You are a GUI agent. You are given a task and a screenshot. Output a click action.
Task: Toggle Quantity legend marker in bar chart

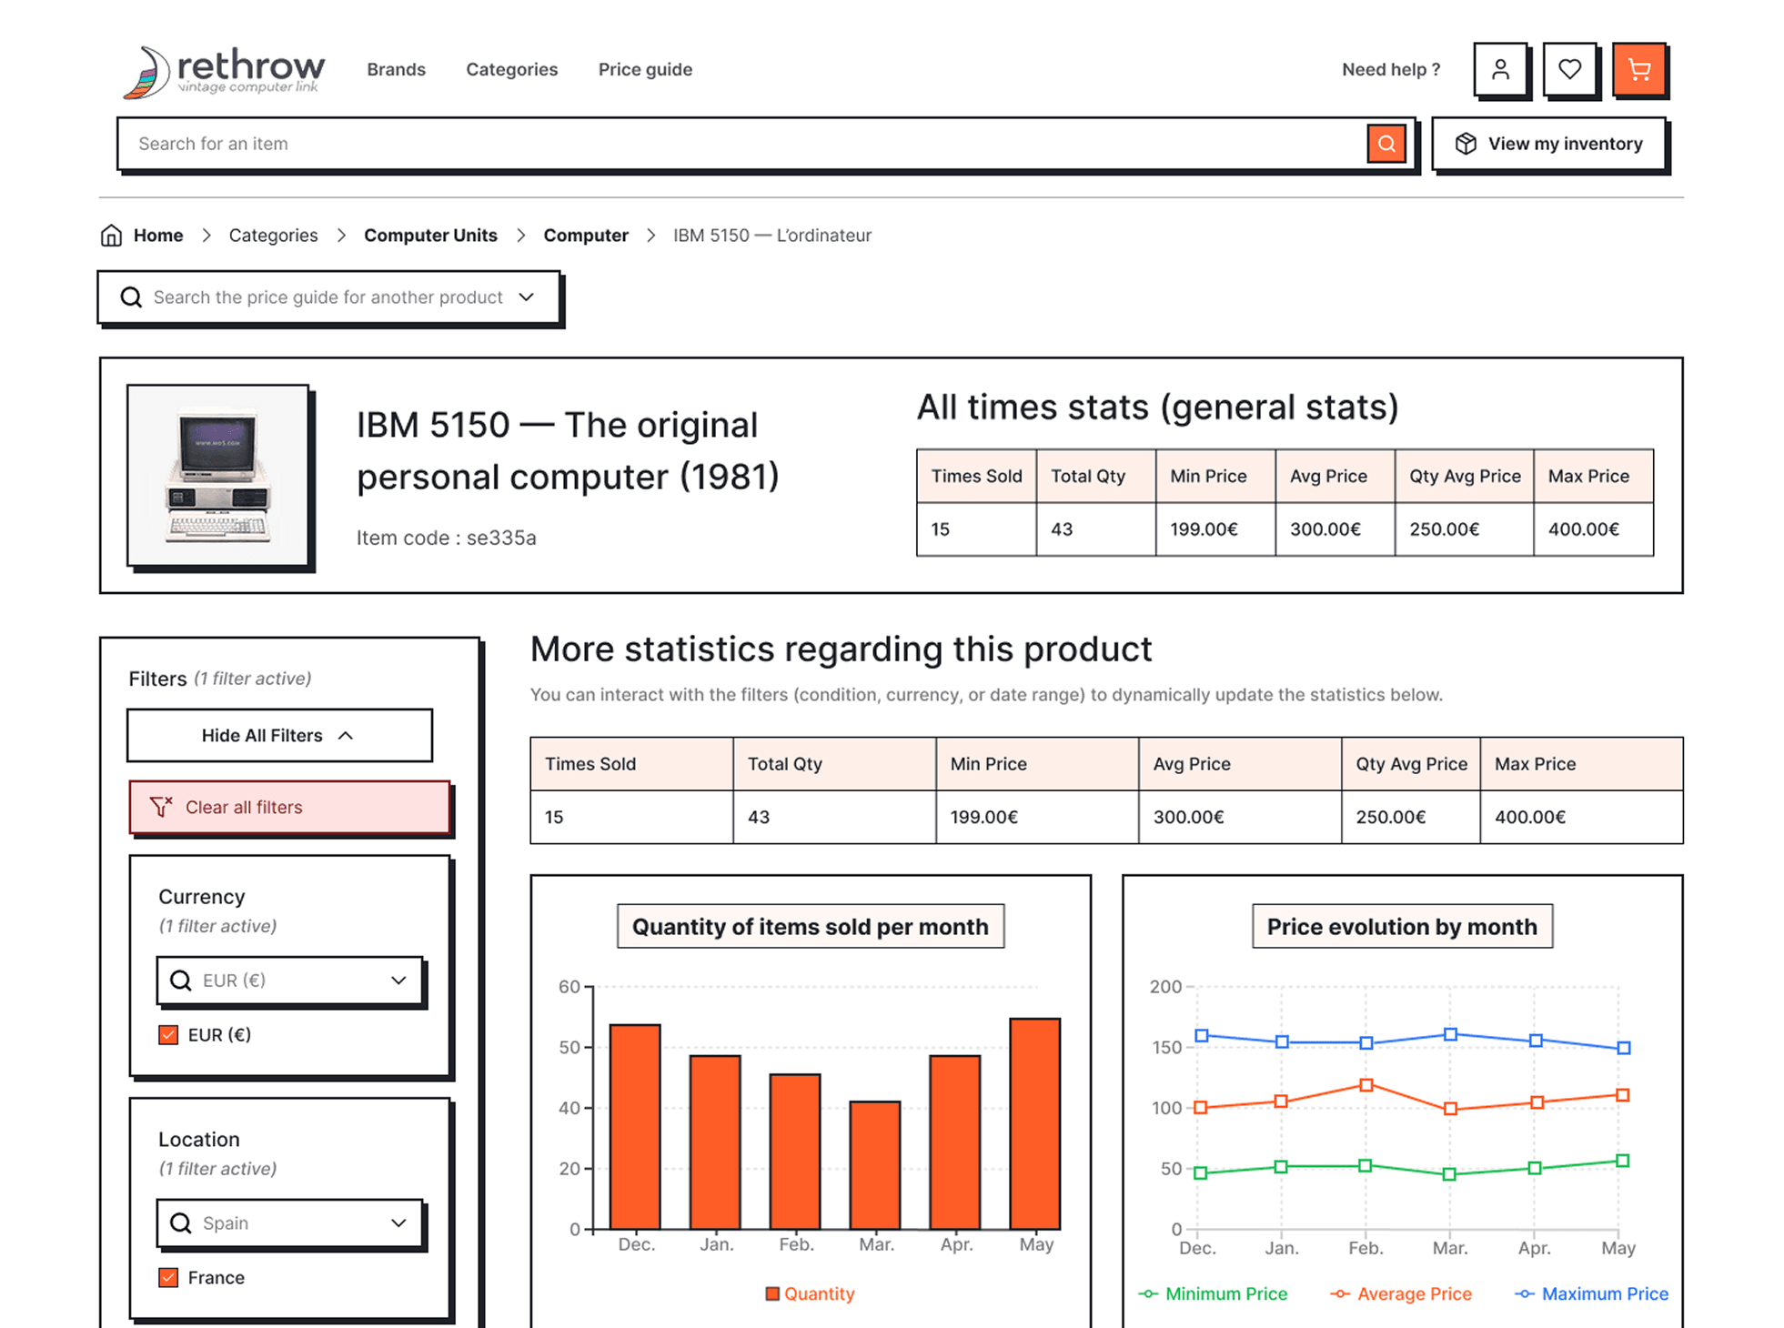(x=772, y=1293)
